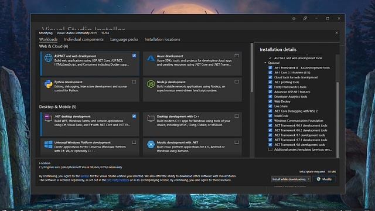The height and width of the screenshot is (211, 375).
Task: Switch to the Individual components tab
Action: 84,39
